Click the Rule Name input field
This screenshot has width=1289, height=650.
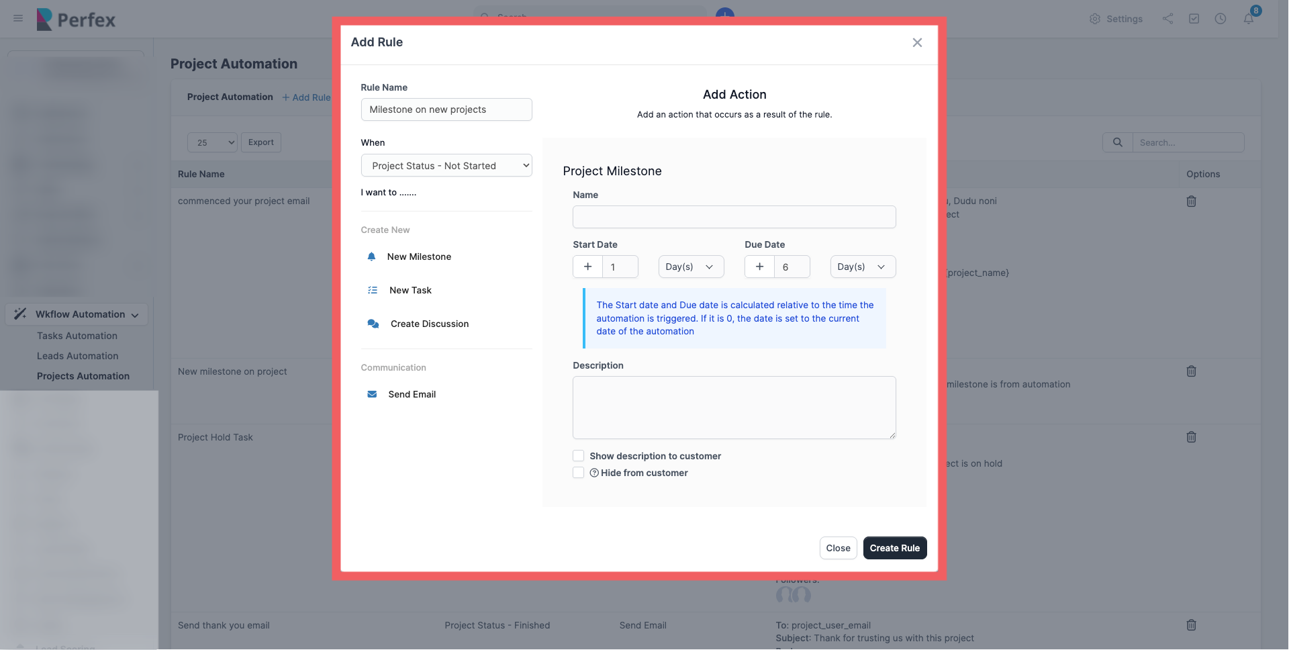pyautogui.click(x=446, y=109)
